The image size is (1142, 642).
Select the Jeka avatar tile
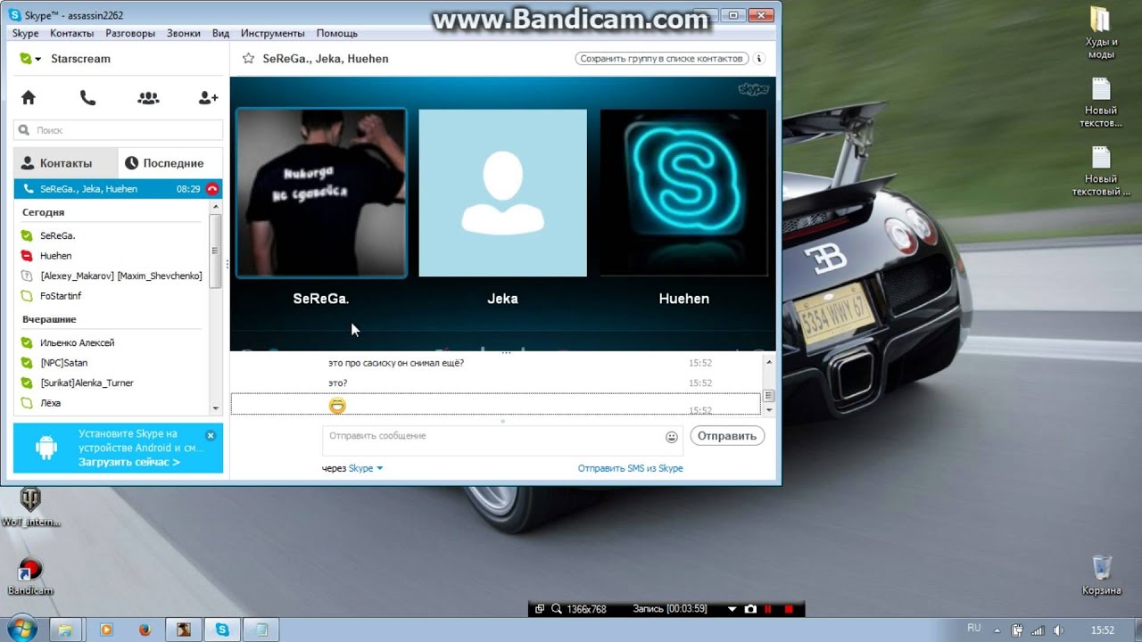coord(502,193)
